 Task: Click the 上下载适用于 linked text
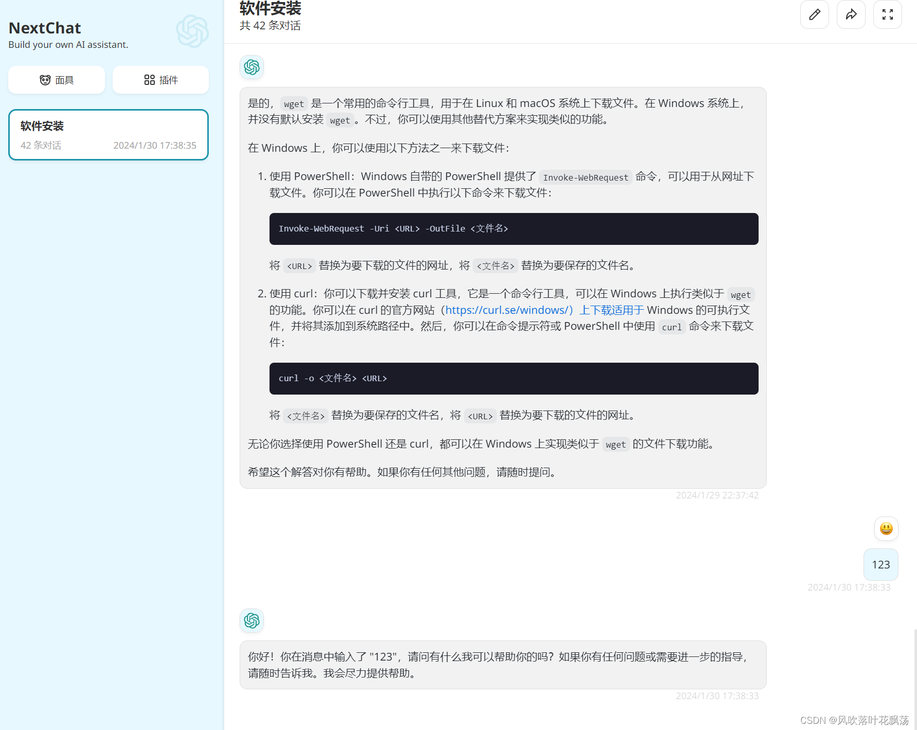pyautogui.click(x=612, y=310)
